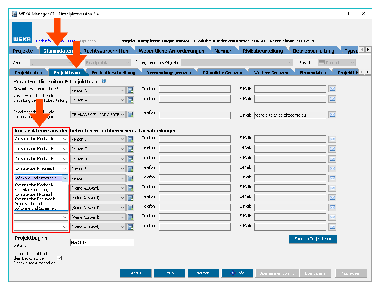Switch to the Risikobeurteilung tab
This screenshot has width=372, height=282.
[x=263, y=51]
